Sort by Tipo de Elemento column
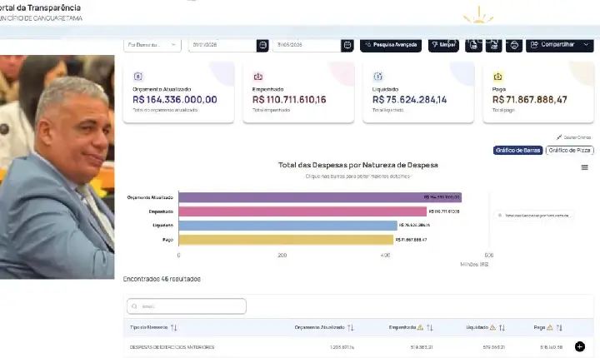The height and width of the screenshot is (358, 600). pos(173,327)
